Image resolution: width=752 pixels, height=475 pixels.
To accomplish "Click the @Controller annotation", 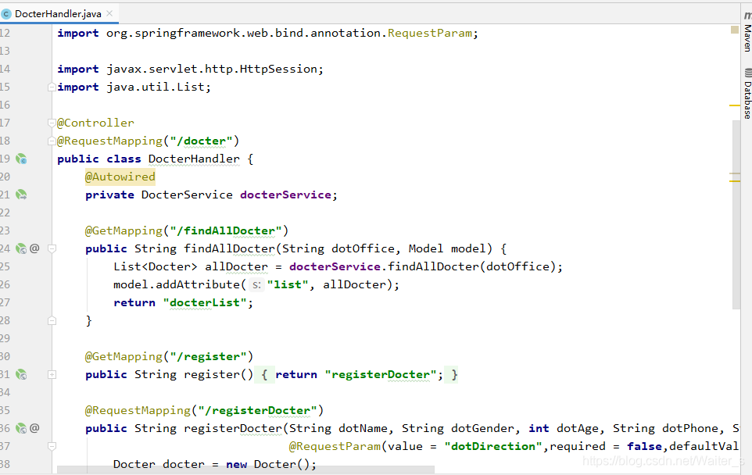I will [95, 123].
